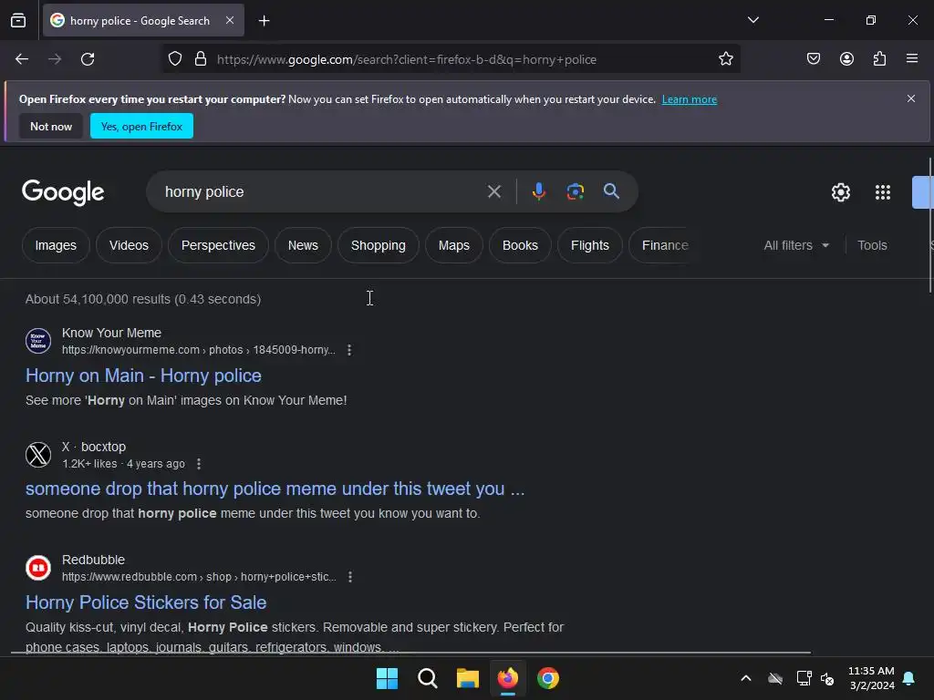This screenshot has height=700, width=934.
Task: Click the Google logo
Action: (63, 191)
